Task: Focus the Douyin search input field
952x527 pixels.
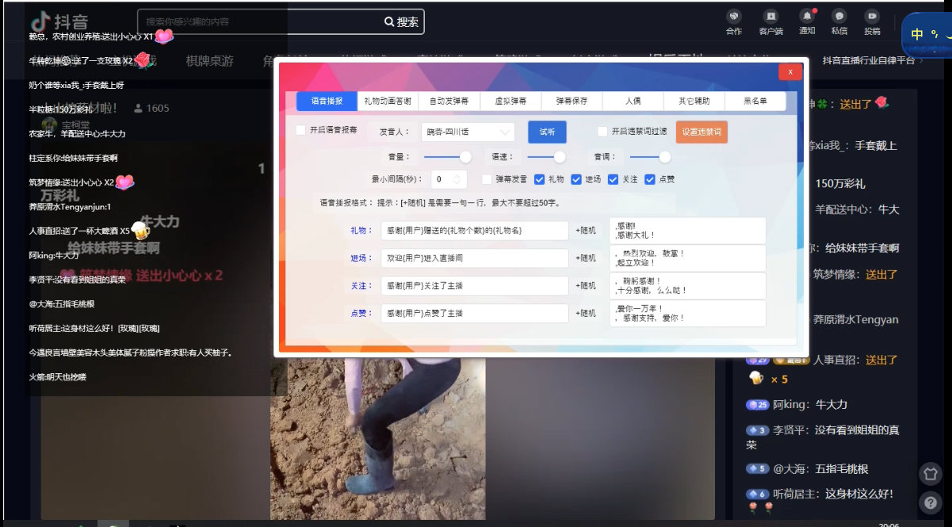Action: pos(260,22)
